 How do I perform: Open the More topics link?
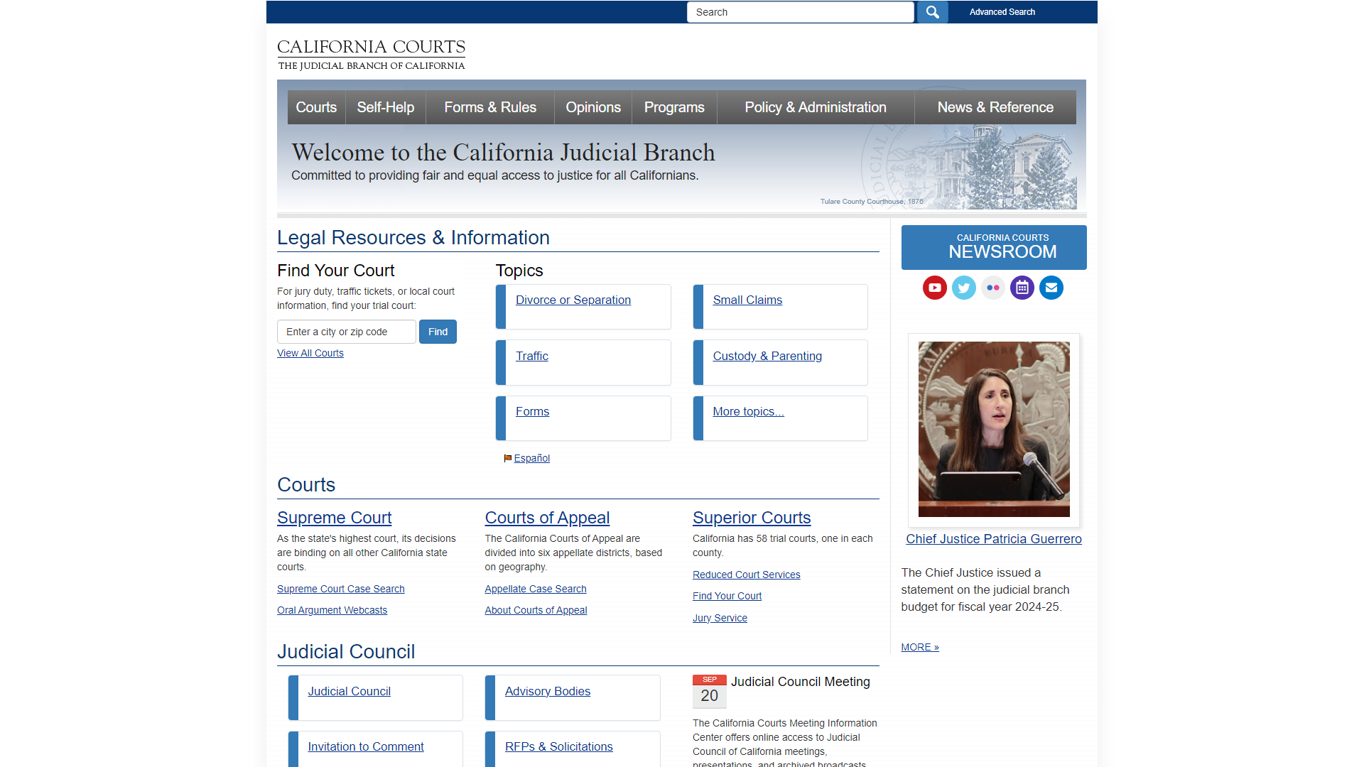[748, 411]
